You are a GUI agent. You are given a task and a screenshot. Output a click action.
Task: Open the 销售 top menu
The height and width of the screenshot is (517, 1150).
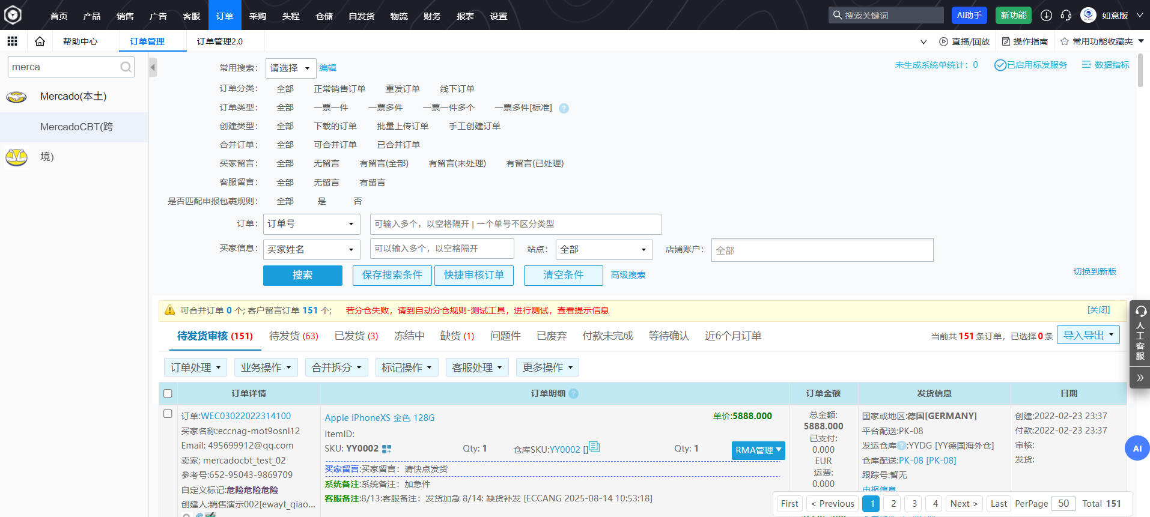(125, 16)
